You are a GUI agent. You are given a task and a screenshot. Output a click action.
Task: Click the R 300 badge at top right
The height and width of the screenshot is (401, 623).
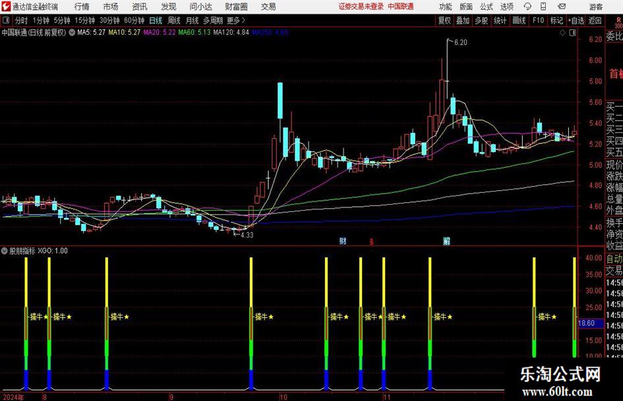tap(618, 22)
